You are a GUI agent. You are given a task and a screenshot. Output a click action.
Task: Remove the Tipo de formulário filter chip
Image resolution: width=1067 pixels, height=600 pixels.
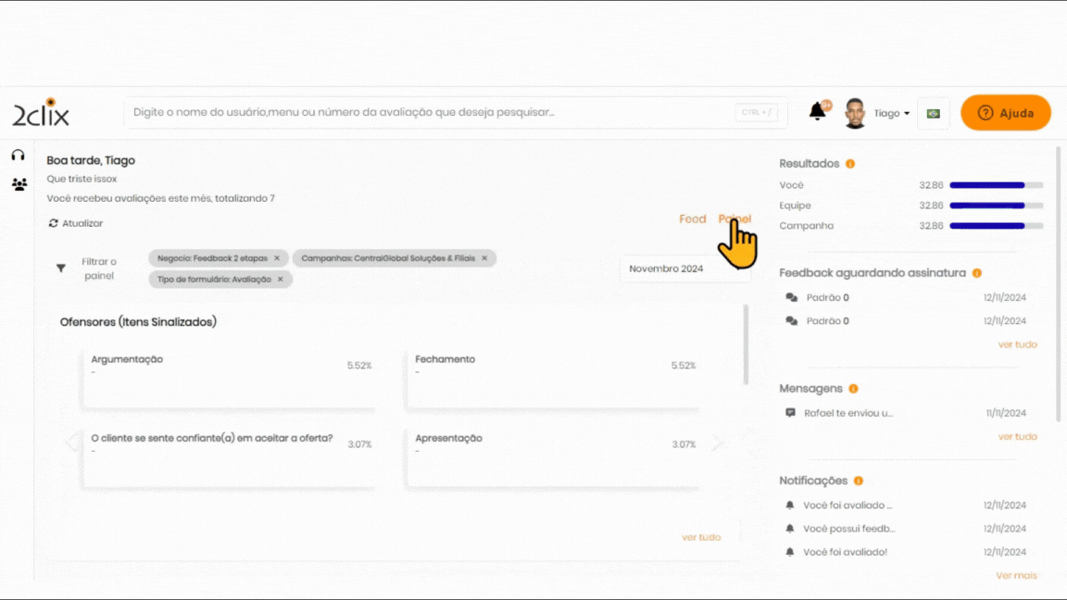[281, 279]
